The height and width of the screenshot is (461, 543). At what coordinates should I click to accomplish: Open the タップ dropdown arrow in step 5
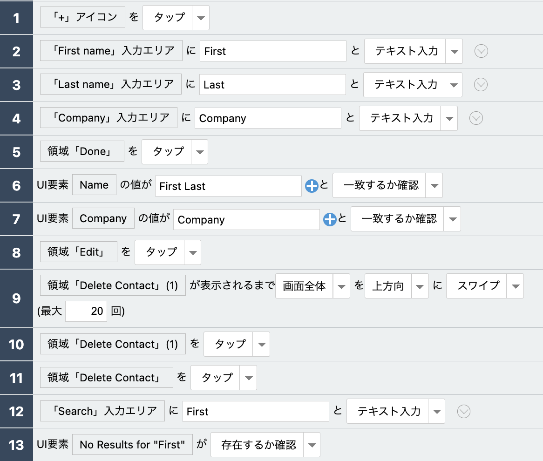click(200, 152)
